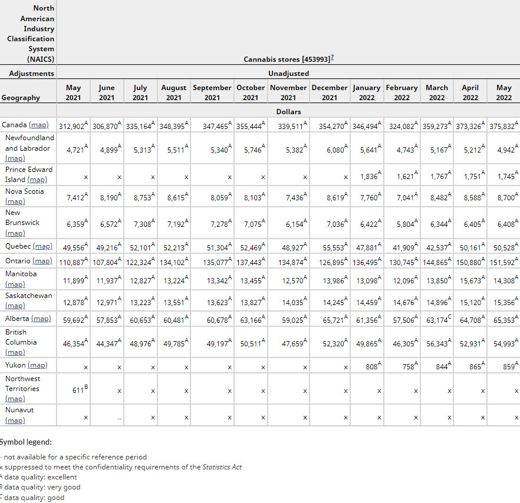Click the Manitoba map link
The width and height of the screenshot is (520, 503).
tap(15, 284)
